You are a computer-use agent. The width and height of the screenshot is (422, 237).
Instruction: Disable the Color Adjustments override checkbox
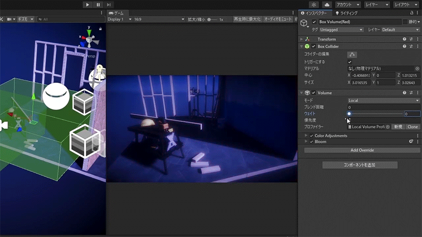(312, 136)
